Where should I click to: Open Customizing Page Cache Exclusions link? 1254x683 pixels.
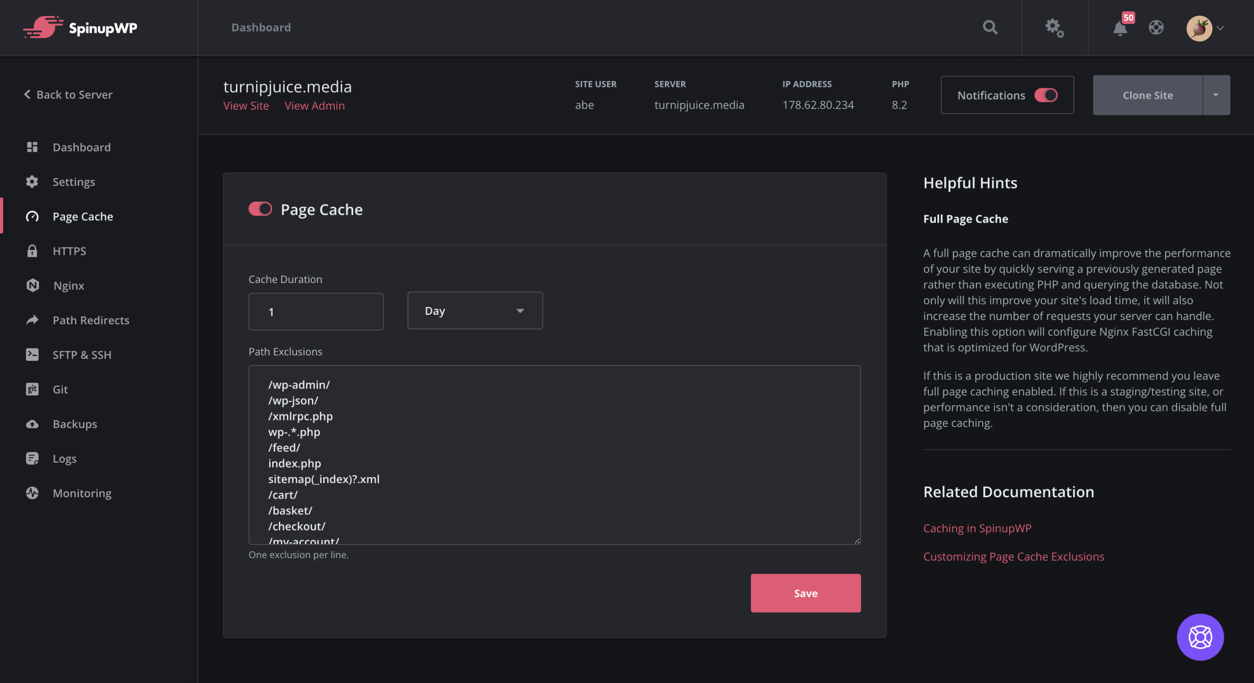(1014, 556)
